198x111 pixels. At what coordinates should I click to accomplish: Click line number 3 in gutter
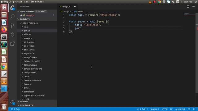[x=64, y=22]
